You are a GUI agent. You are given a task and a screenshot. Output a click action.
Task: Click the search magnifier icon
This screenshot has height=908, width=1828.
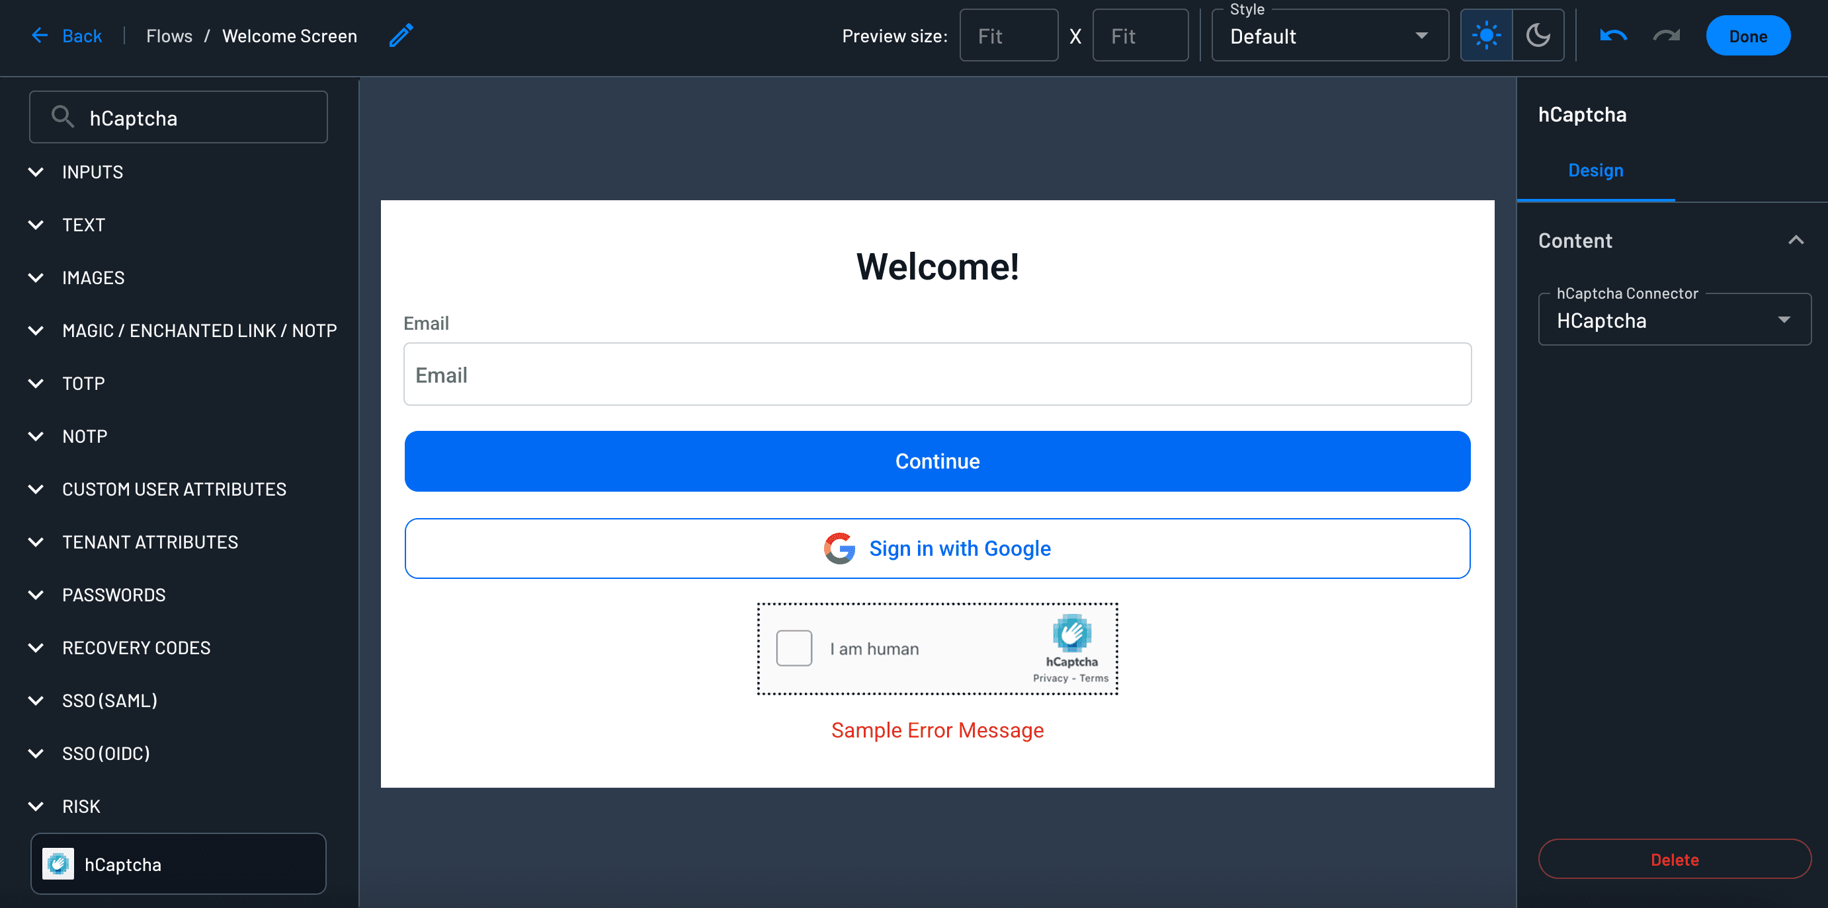[x=63, y=117]
